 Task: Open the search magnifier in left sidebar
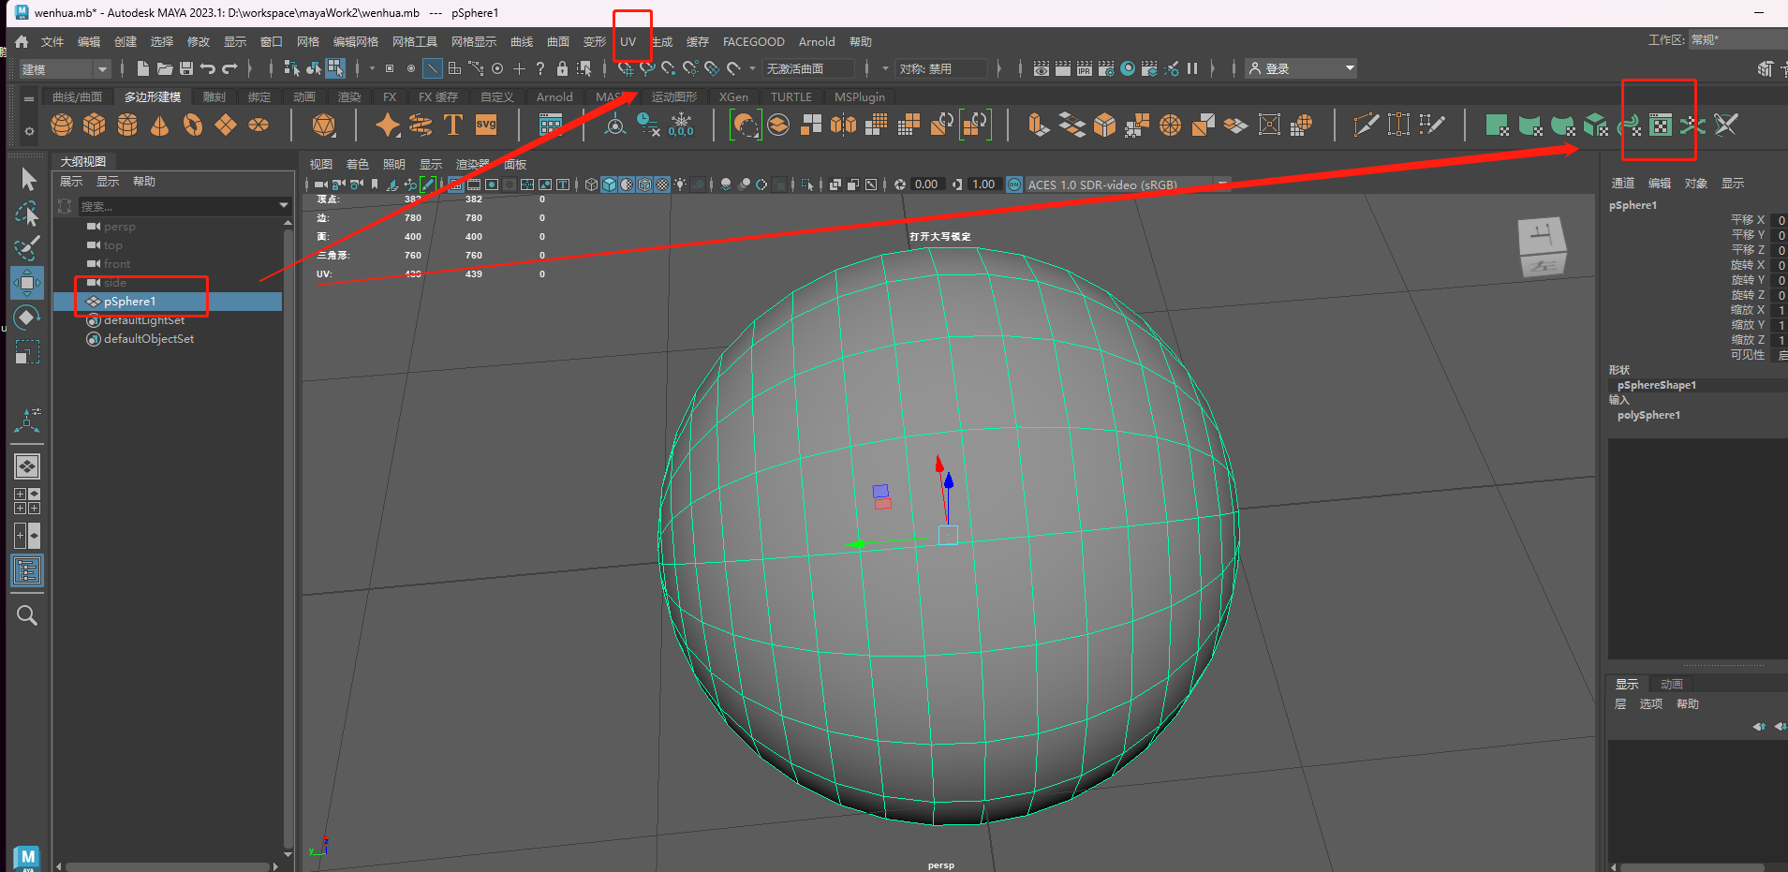click(27, 615)
